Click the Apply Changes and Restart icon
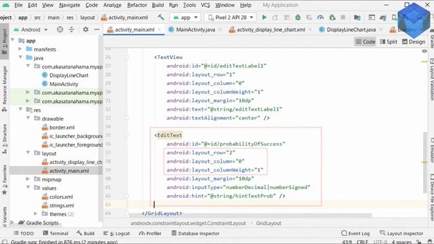Screen dimensions: 434x244 point(275,18)
